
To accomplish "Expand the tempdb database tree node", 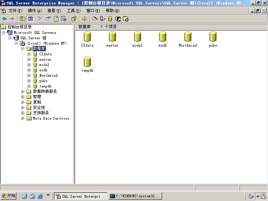I will click(29, 86).
